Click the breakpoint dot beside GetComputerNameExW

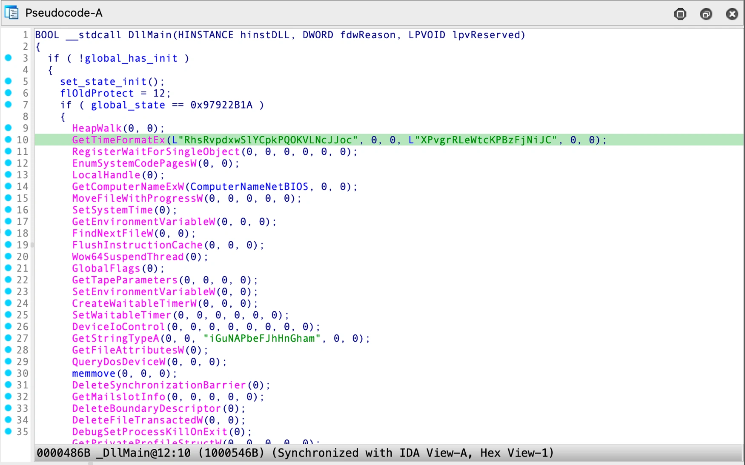click(8, 186)
